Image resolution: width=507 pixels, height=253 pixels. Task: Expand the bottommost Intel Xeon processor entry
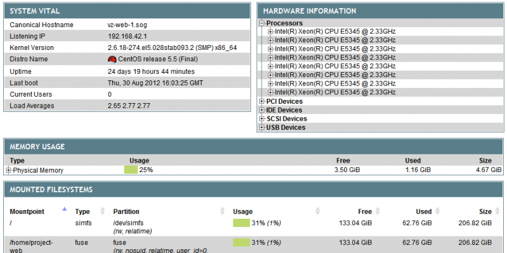point(271,92)
